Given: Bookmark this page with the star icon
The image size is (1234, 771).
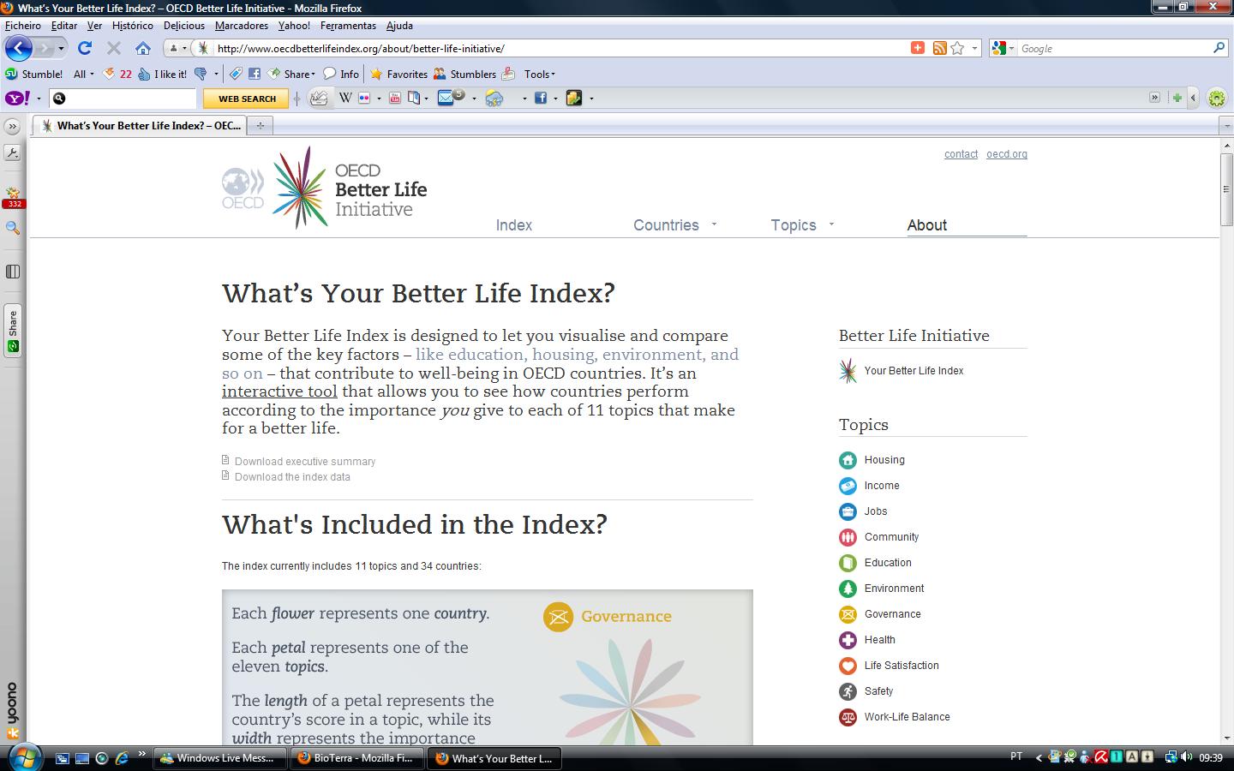Looking at the screenshot, I should point(957,48).
